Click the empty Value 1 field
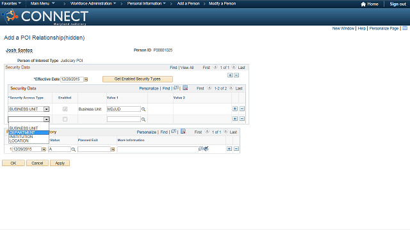Image resolution: width=410 pixels, height=230 pixels. [x=124, y=119]
